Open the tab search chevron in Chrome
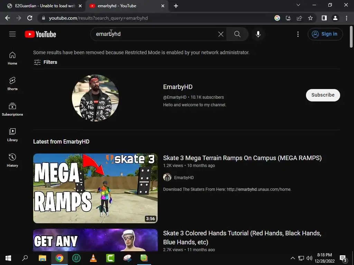 click(x=298, y=5)
